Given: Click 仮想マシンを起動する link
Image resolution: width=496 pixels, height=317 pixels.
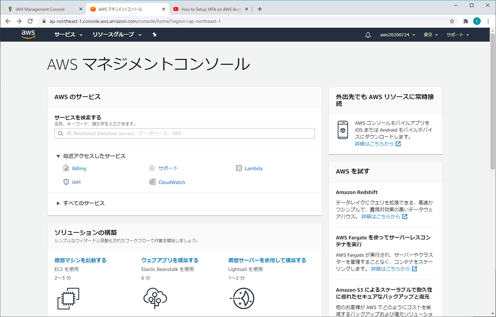Looking at the screenshot, I should (x=81, y=260).
